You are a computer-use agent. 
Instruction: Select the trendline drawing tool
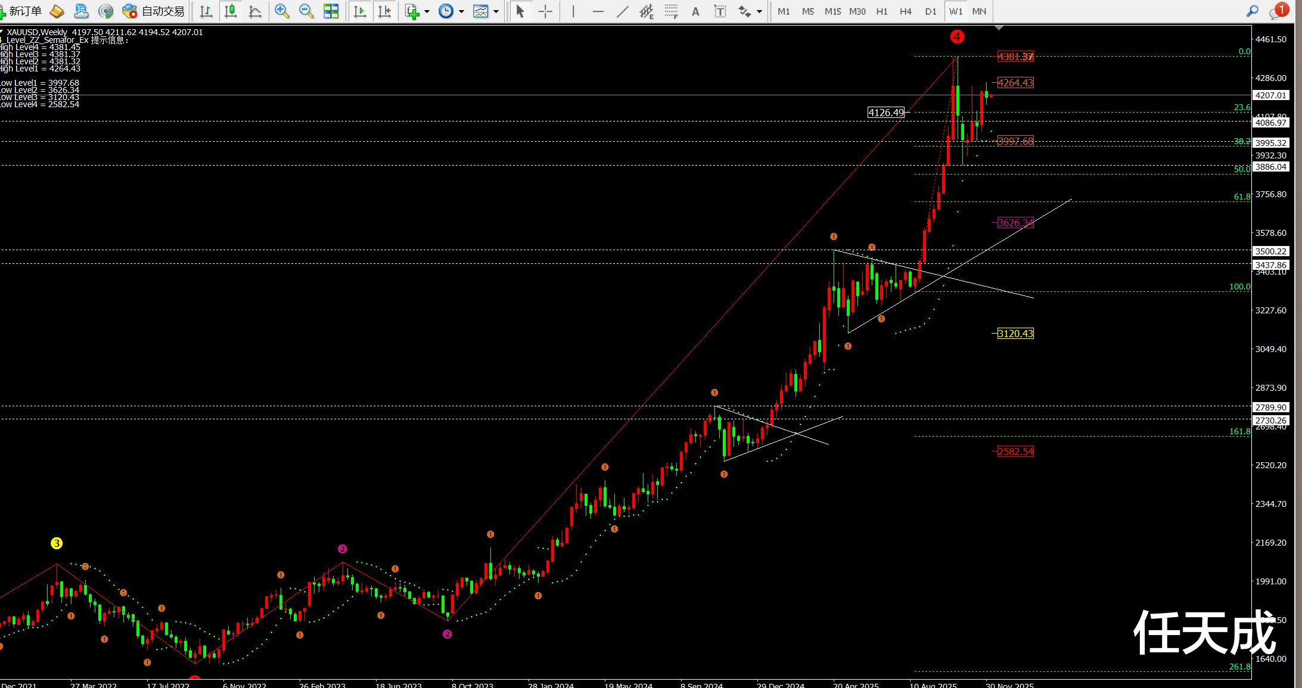click(622, 11)
